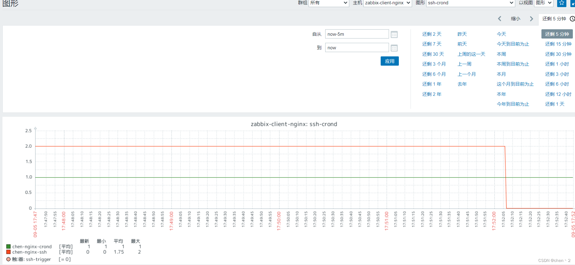Viewport: 575px width, 265px height.
Task: Select 本年 time range
Action: [501, 94]
